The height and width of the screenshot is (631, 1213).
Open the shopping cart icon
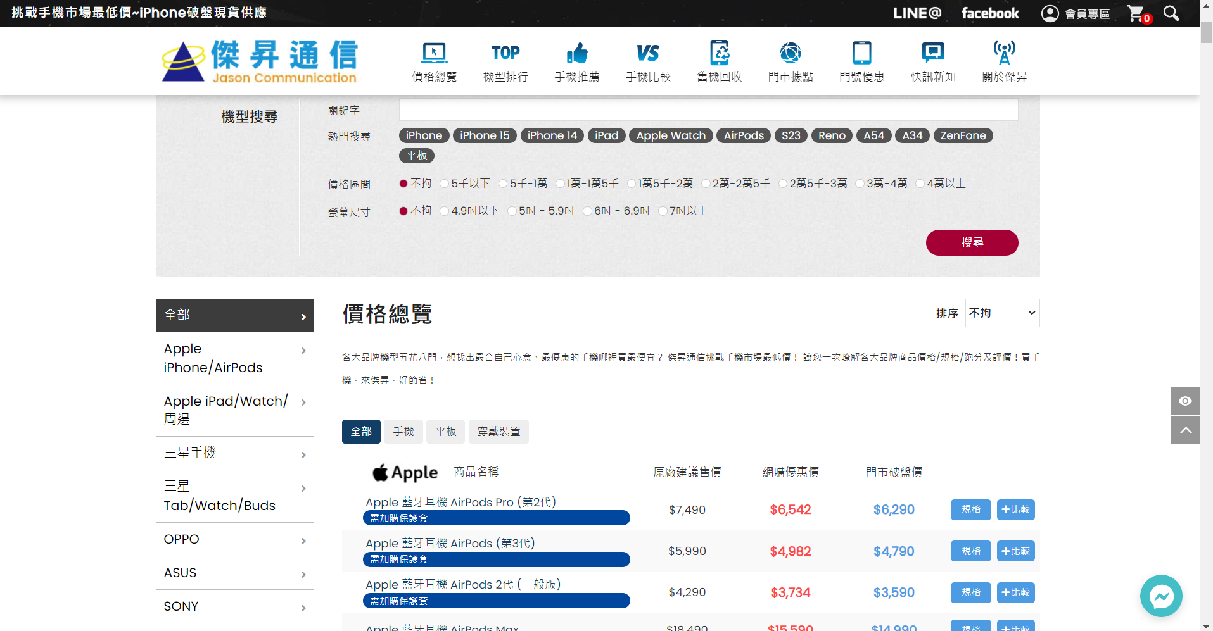(x=1136, y=13)
